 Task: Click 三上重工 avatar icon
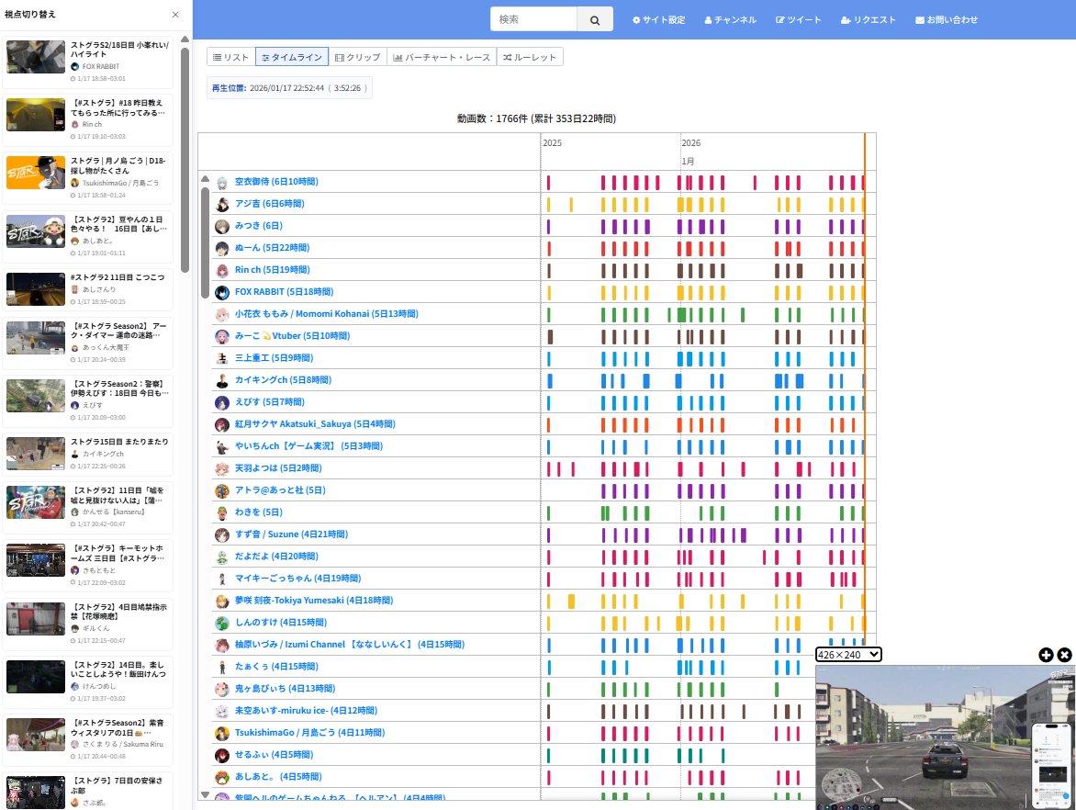tap(221, 358)
